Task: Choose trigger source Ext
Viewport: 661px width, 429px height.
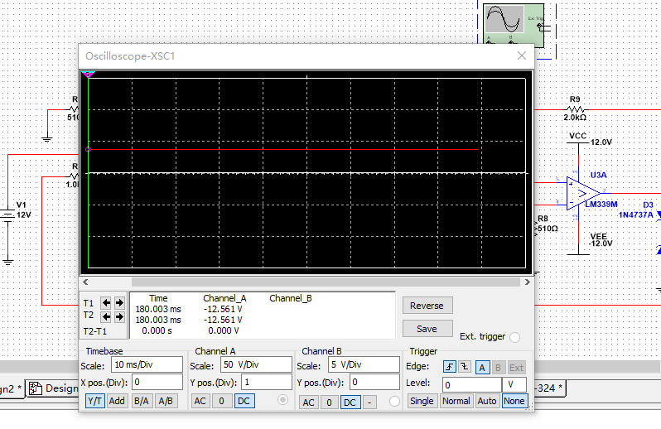Action: [516, 368]
